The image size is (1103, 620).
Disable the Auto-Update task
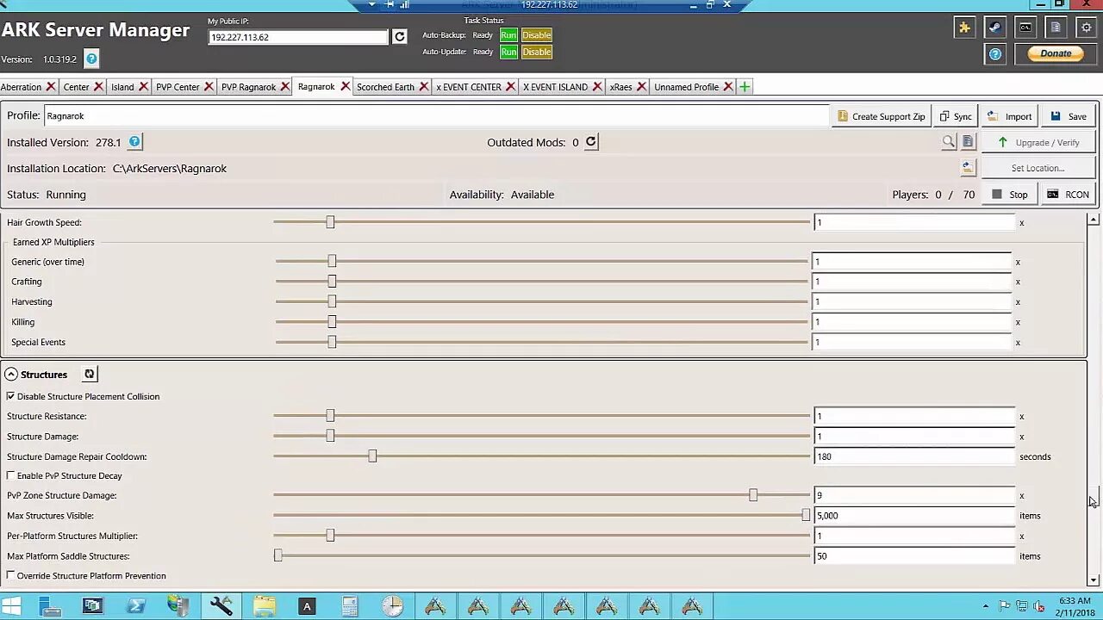pos(536,52)
